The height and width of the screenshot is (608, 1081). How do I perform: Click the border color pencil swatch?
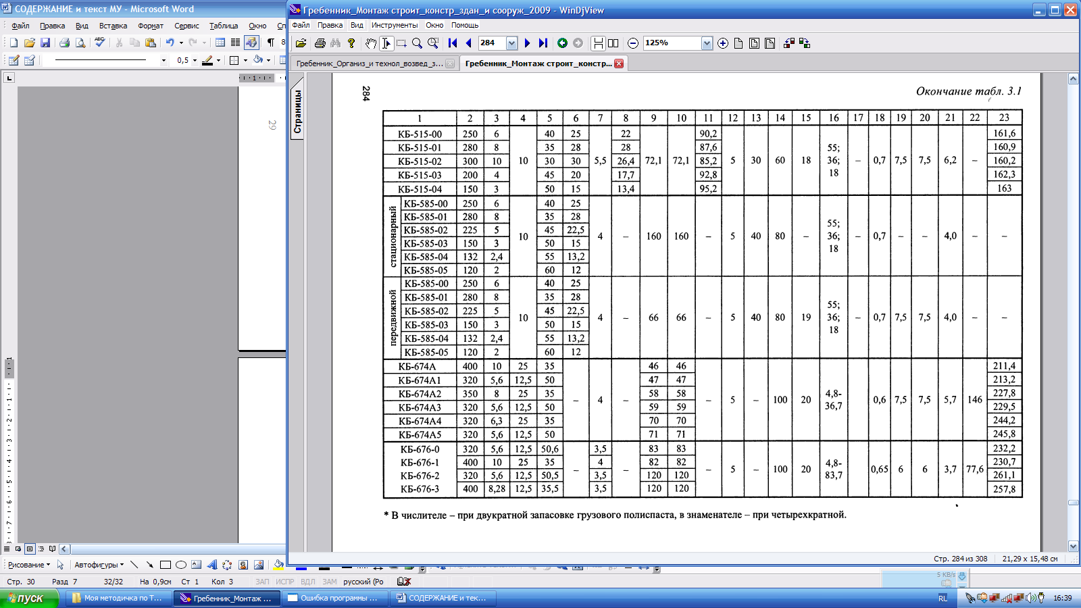point(207,60)
